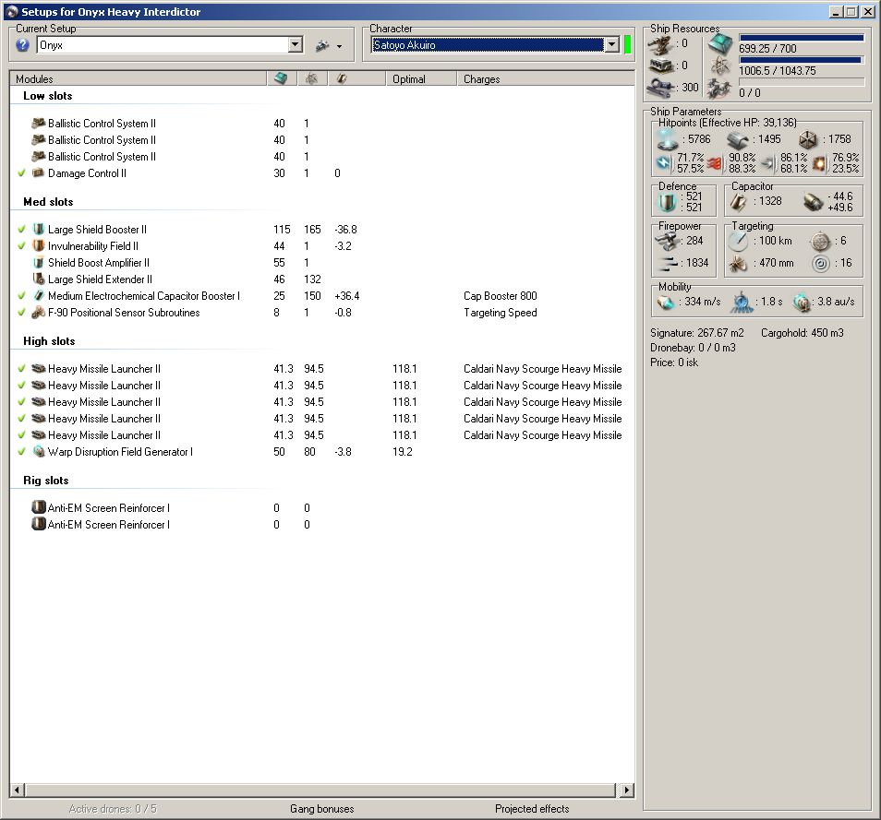Toggle the active checkmark on Damage Control II
This screenshot has height=820, width=881.
(x=21, y=173)
